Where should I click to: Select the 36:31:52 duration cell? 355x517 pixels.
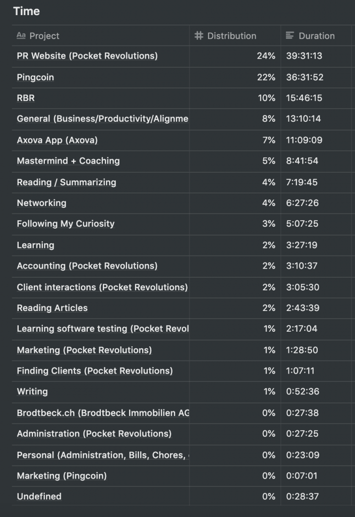click(x=305, y=77)
